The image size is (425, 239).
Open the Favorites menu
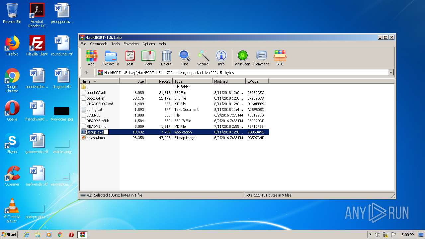[131, 44]
